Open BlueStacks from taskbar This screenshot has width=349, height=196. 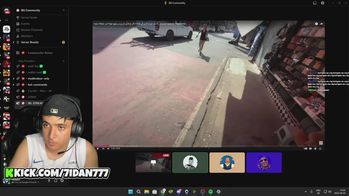pyautogui.click(x=171, y=192)
